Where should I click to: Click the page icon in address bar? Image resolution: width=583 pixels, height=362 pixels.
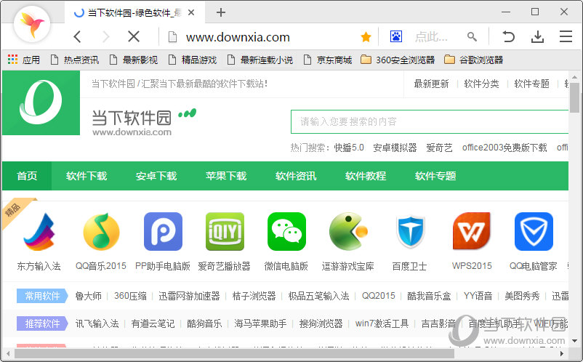(x=172, y=37)
